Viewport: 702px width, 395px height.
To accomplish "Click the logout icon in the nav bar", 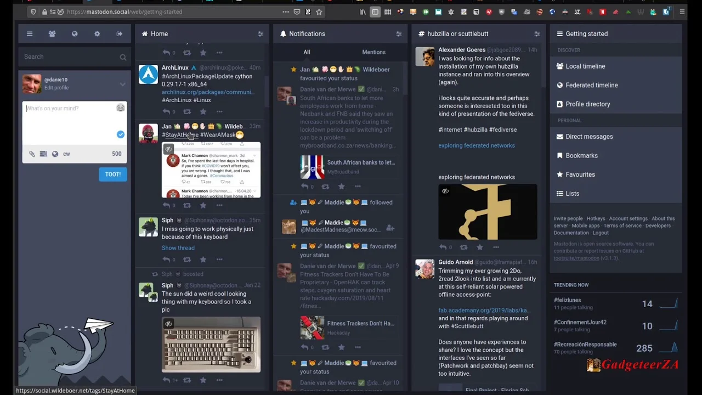I will (x=120, y=34).
